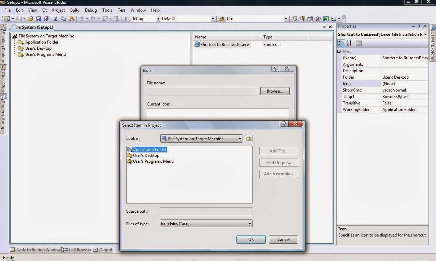The width and height of the screenshot is (436, 261).
Task: Open the Toolbox hammer and wrench icon
Action: [318, 19]
